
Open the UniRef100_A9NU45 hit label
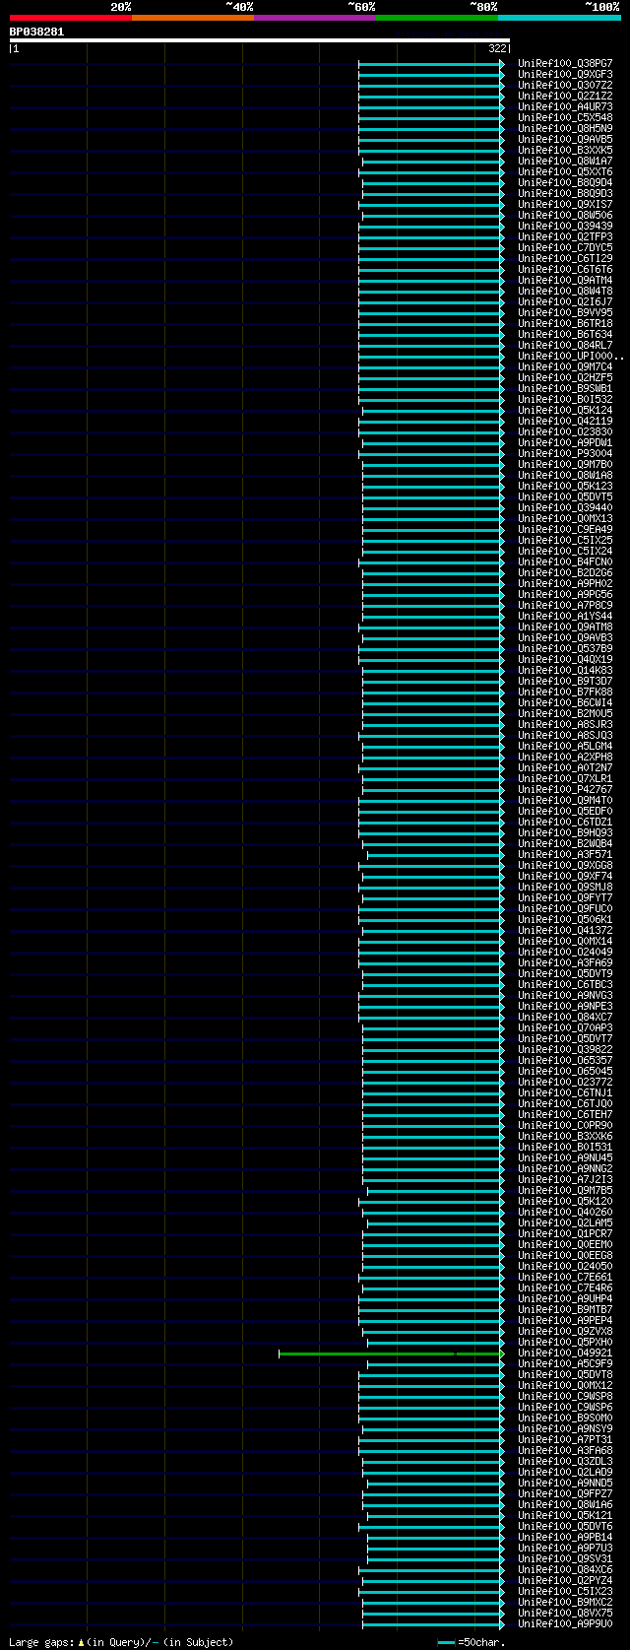(565, 1158)
